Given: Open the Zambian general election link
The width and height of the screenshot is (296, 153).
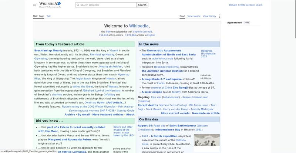Looking at the screenshot, I should [162, 71].
